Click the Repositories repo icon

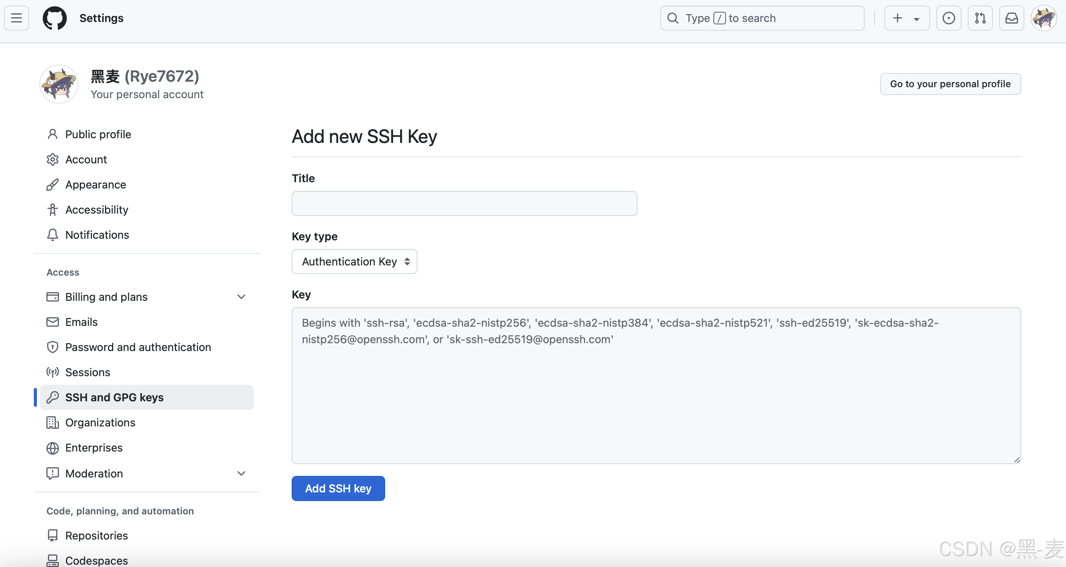pos(53,536)
